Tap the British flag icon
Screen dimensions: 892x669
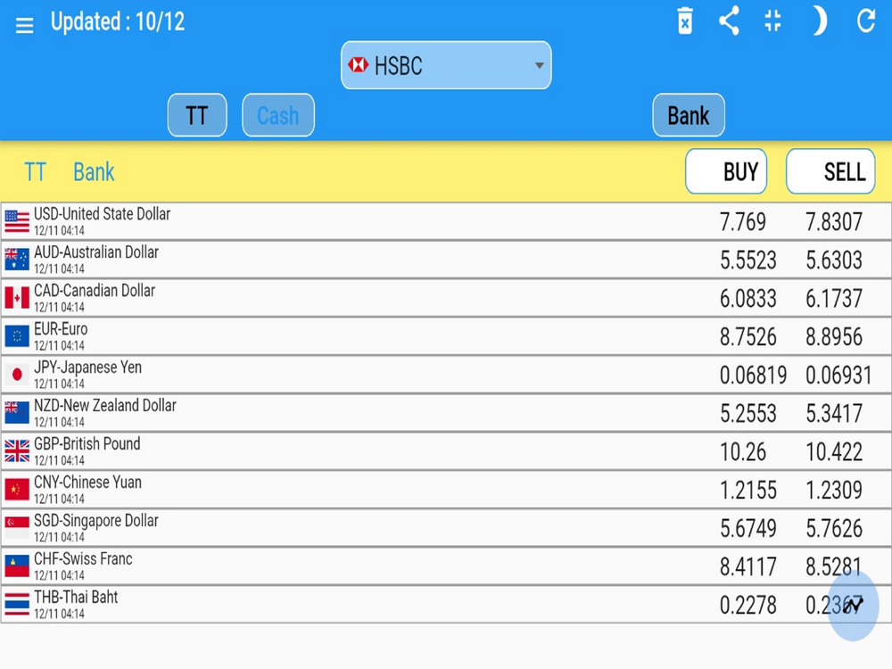[x=17, y=451]
